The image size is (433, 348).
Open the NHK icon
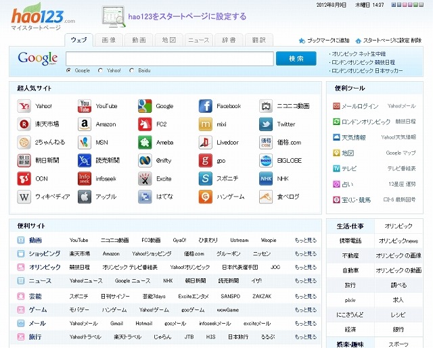[x=266, y=178]
